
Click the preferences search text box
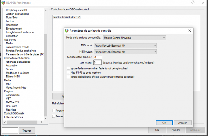click(10, 131)
